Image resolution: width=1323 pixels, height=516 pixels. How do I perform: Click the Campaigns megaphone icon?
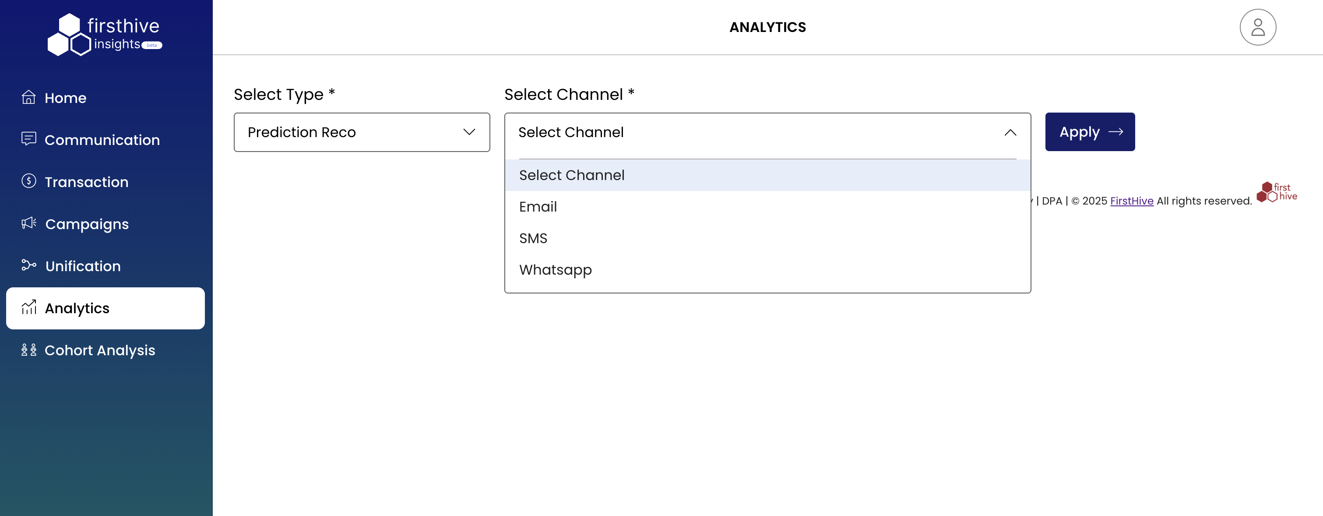click(x=29, y=223)
